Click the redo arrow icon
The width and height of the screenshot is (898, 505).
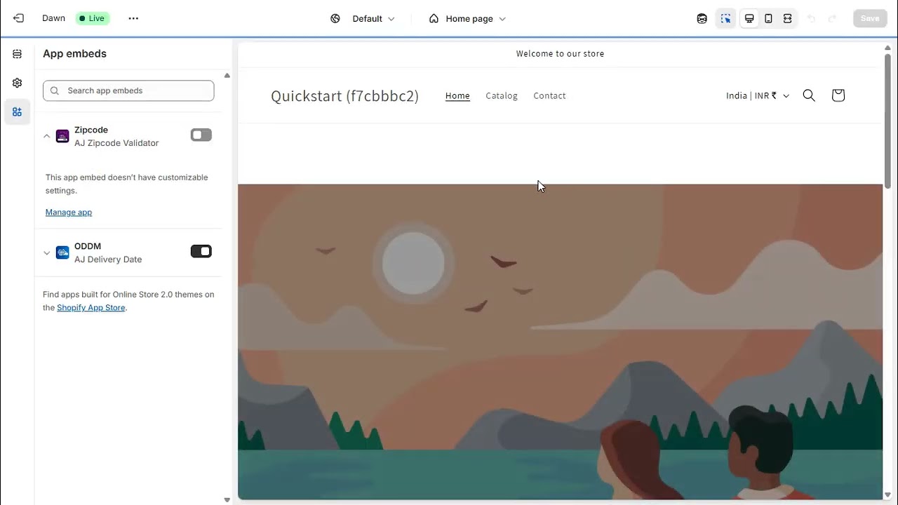tap(833, 18)
